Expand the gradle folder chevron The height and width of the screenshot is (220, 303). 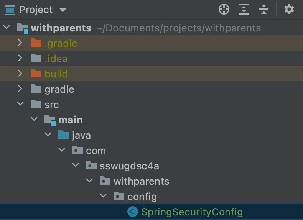pos(20,89)
